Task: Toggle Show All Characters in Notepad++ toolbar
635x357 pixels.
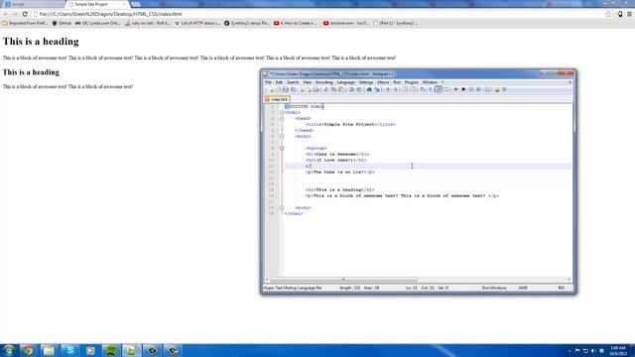Action: point(430,89)
